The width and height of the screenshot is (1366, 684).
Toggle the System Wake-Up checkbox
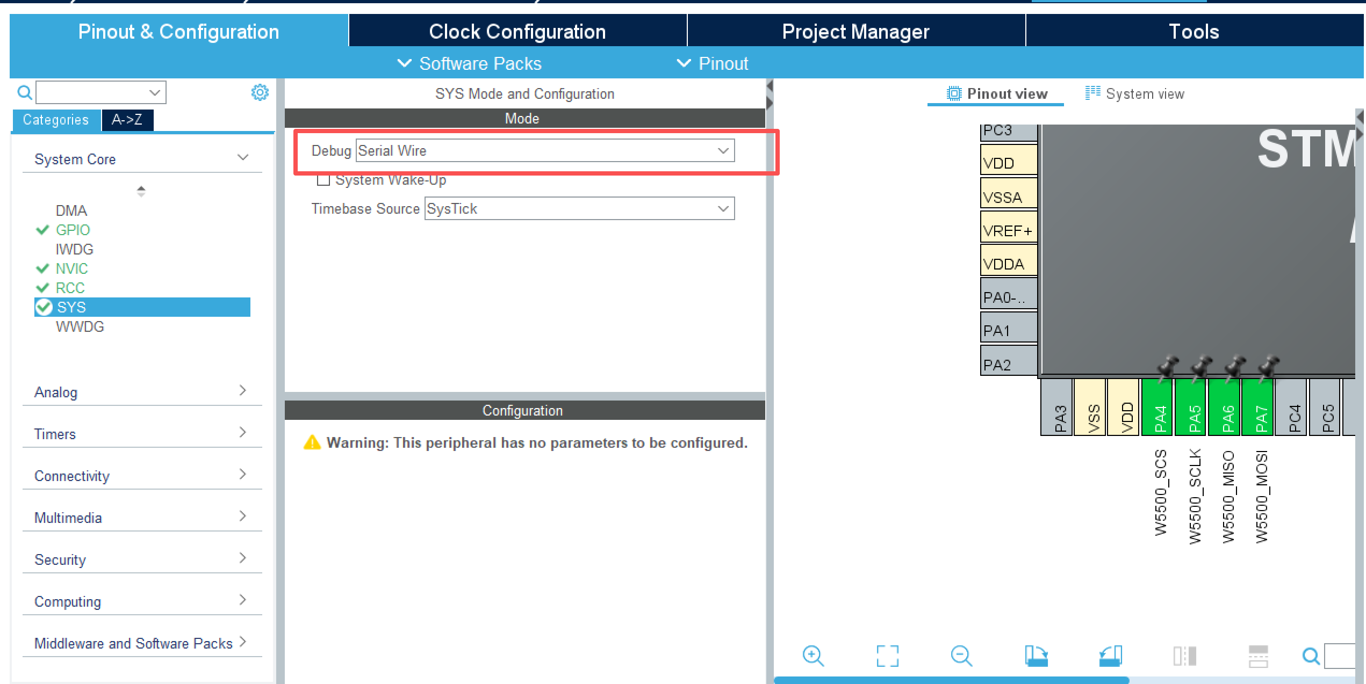pos(323,180)
